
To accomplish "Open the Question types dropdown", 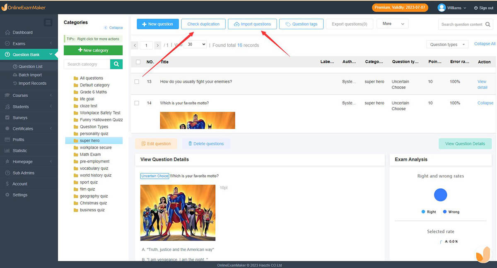I will 447,44.
